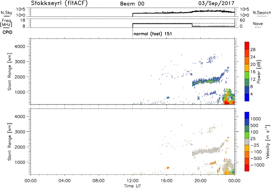The width and height of the screenshot is (271, 188).
Task: Click the yellow Power segment between 16 and 20
Action: 247,68
